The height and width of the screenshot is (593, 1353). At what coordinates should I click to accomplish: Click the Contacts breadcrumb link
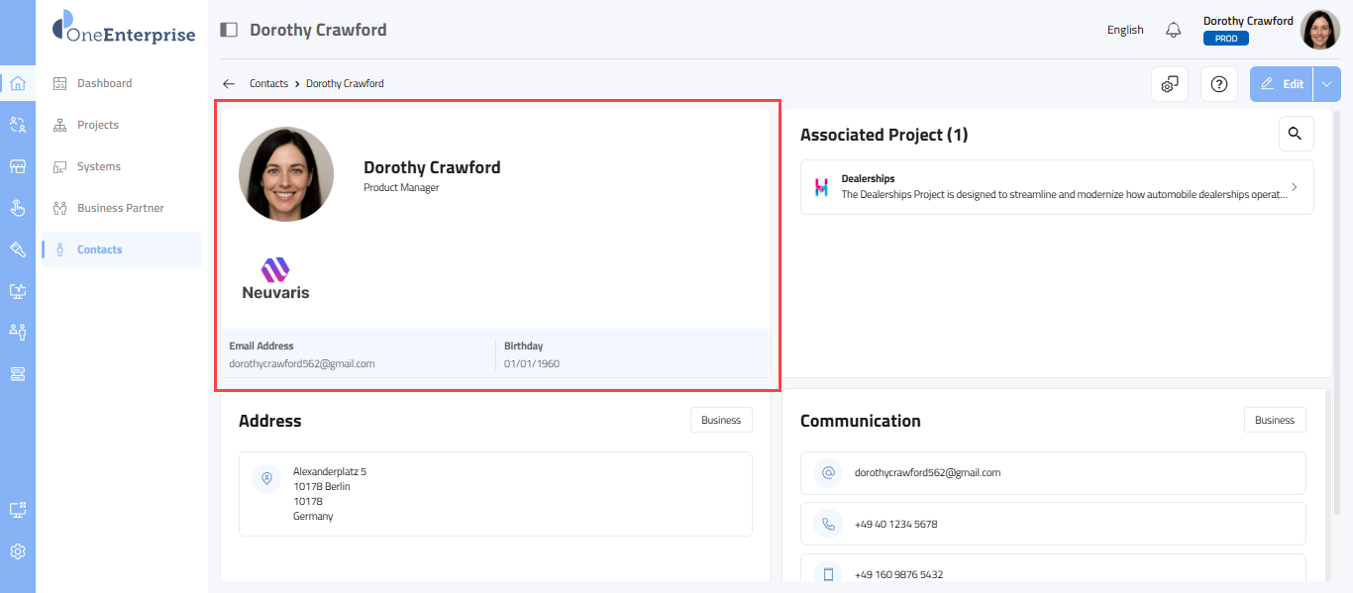pos(268,84)
